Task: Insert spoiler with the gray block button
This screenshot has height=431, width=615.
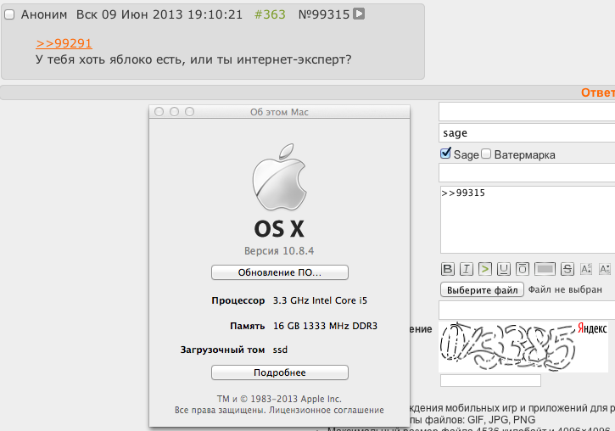Action: [545, 269]
